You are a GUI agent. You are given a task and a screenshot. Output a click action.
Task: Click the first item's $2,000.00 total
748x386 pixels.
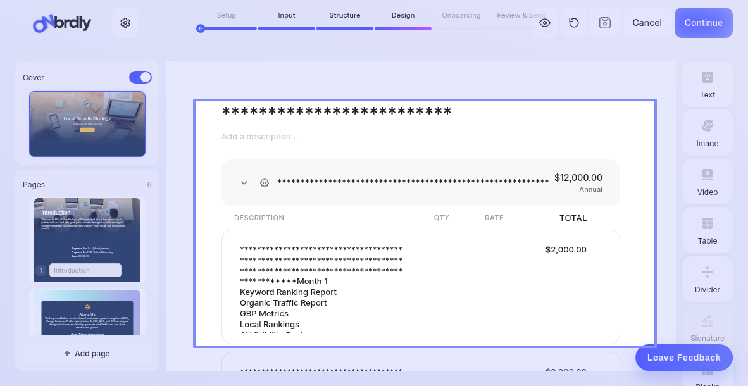(566, 250)
